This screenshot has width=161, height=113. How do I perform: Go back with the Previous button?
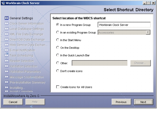[121, 102]
